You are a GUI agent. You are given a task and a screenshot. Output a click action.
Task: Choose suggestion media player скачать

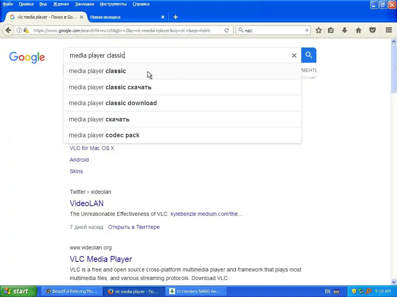click(182, 119)
